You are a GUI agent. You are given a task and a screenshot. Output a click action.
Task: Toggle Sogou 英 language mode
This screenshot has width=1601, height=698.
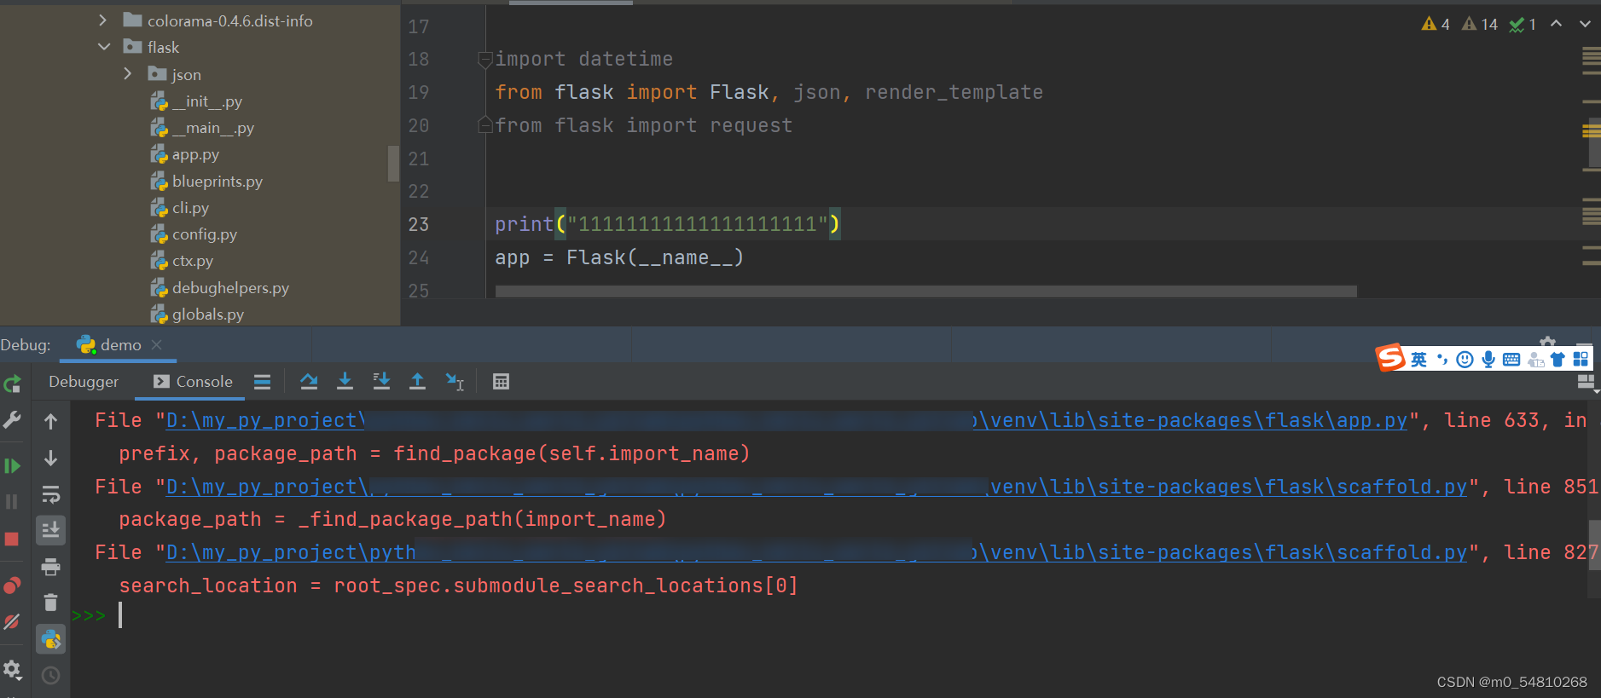pyautogui.click(x=1418, y=360)
